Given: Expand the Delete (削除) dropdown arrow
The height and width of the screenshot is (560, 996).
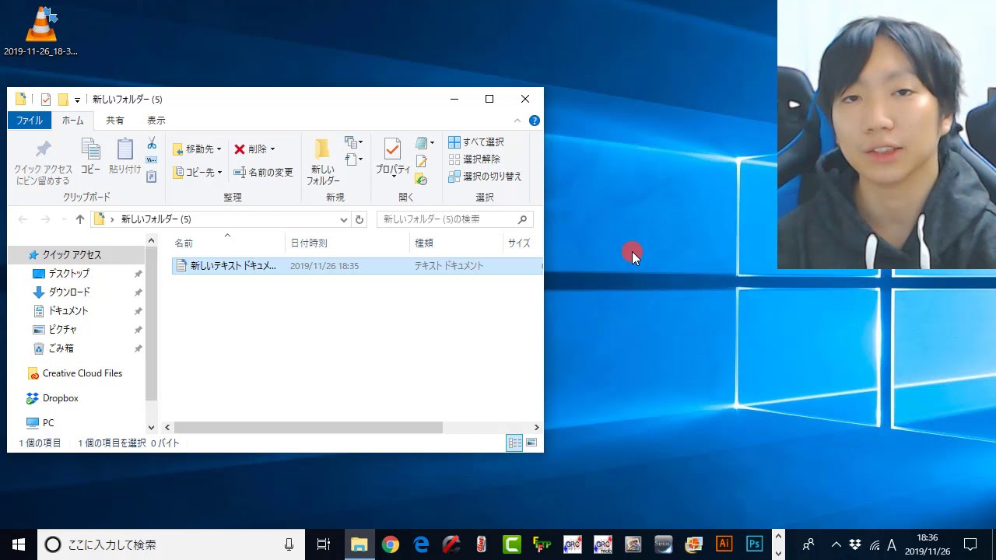Looking at the screenshot, I should (272, 149).
